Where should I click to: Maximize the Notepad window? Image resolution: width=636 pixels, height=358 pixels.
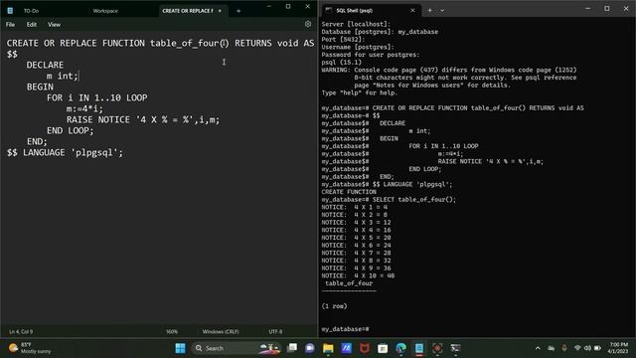point(288,7)
